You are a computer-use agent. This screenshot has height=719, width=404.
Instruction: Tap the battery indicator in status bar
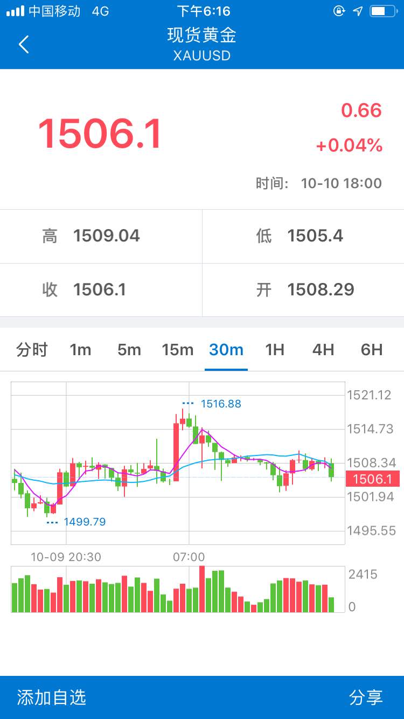(382, 11)
